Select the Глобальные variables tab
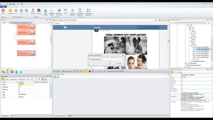 (22, 79)
